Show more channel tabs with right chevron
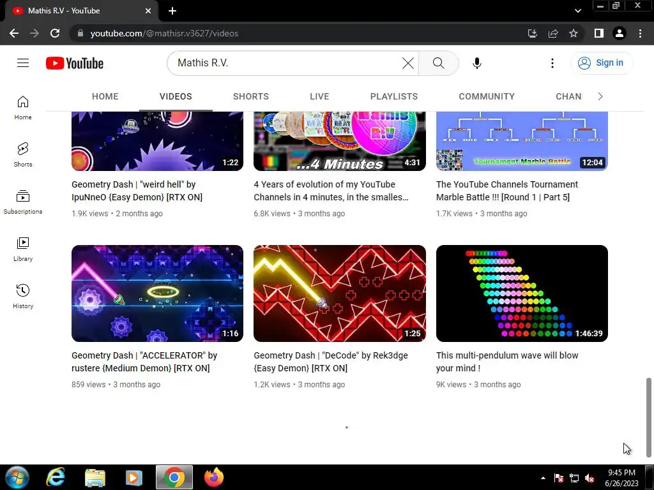Image resolution: width=654 pixels, height=490 pixels. [x=600, y=97]
